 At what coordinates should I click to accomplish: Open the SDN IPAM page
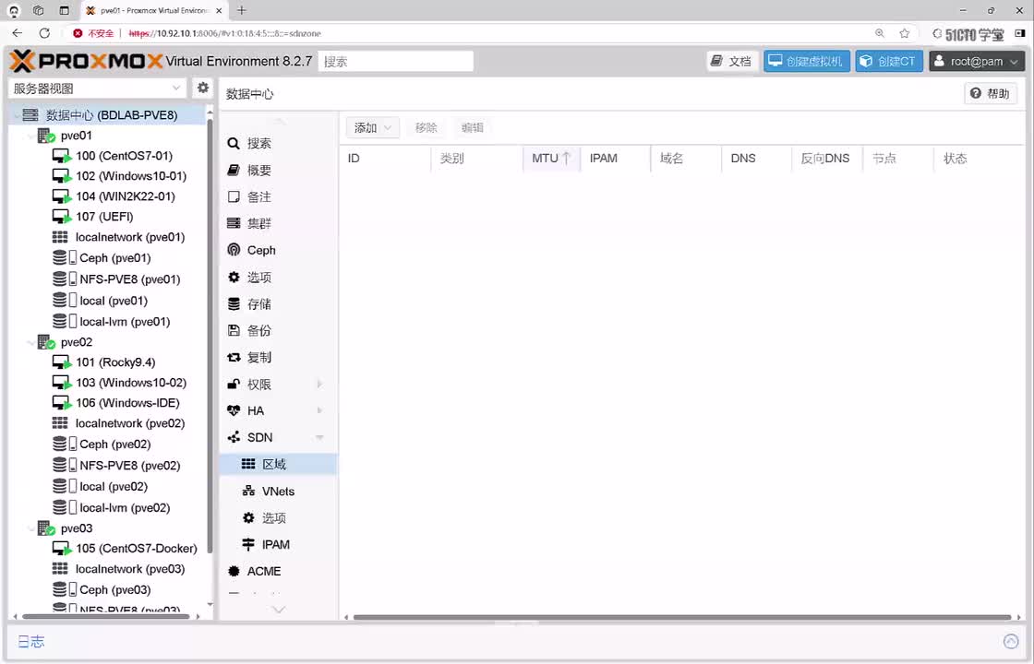(x=278, y=545)
